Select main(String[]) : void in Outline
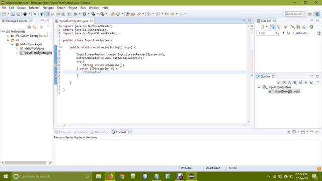Viewport: 322px width, 181px height. pos(284,92)
